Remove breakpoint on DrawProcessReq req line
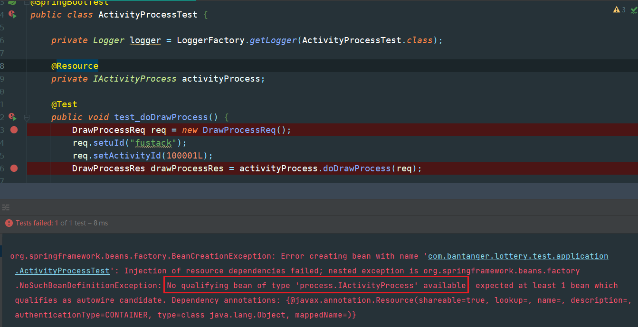This screenshot has width=638, height=327. pos(14,130)
